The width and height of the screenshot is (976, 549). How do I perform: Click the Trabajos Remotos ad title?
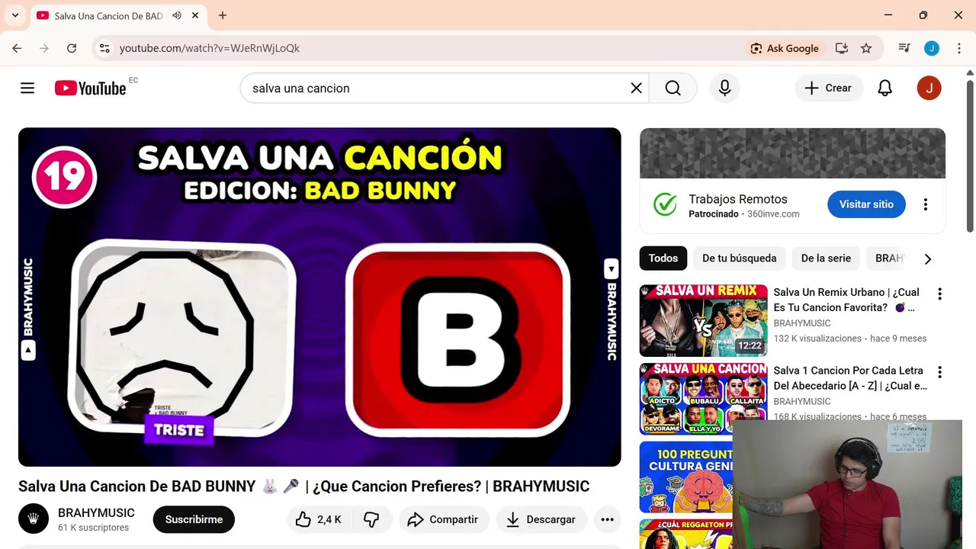point(737,199)
